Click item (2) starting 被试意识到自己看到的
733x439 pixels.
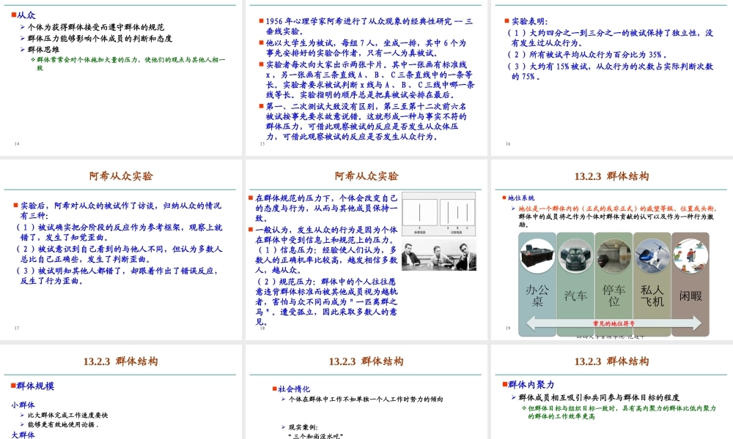[x=119, y=254]
